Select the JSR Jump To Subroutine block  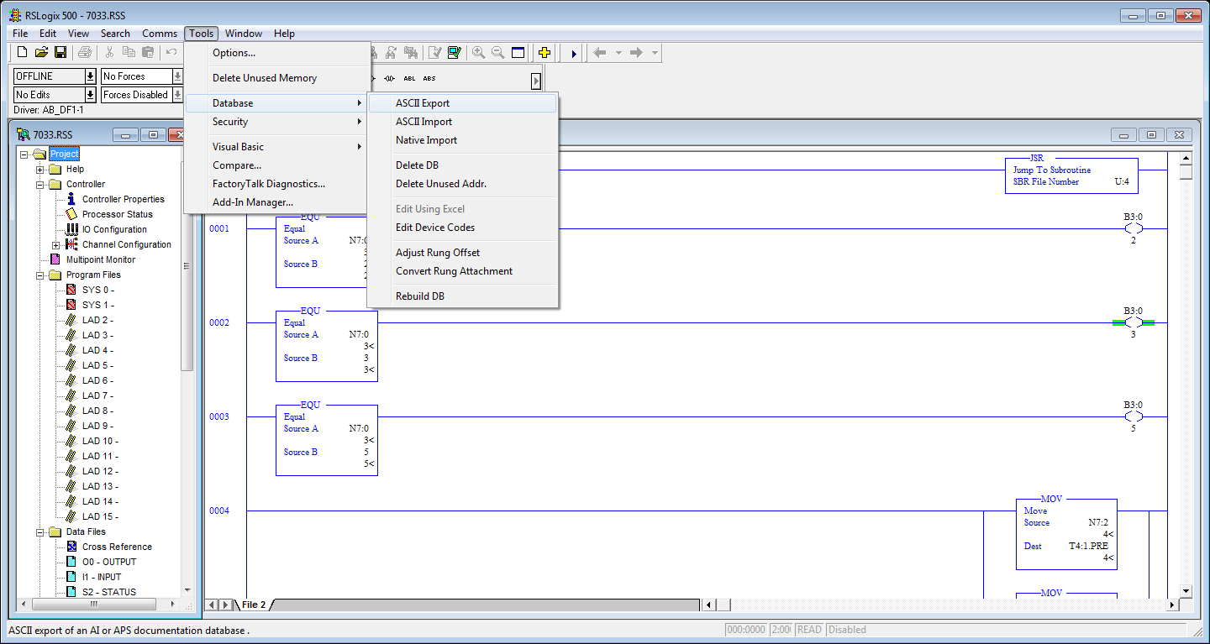tap(1071, 175)
